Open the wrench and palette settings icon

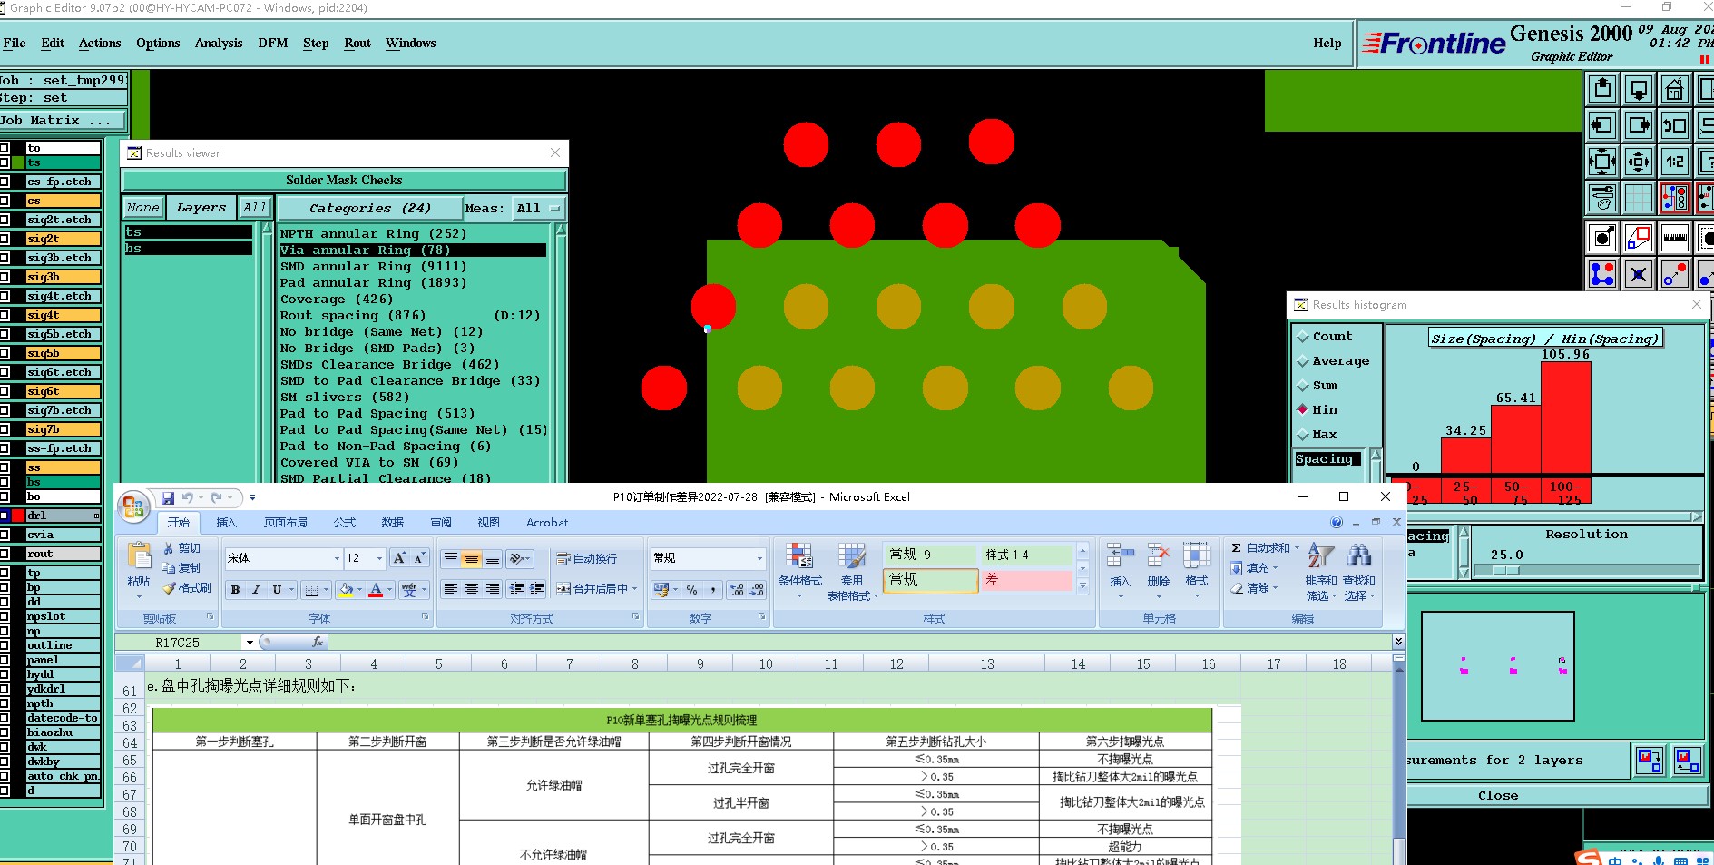pos(1602,197)
